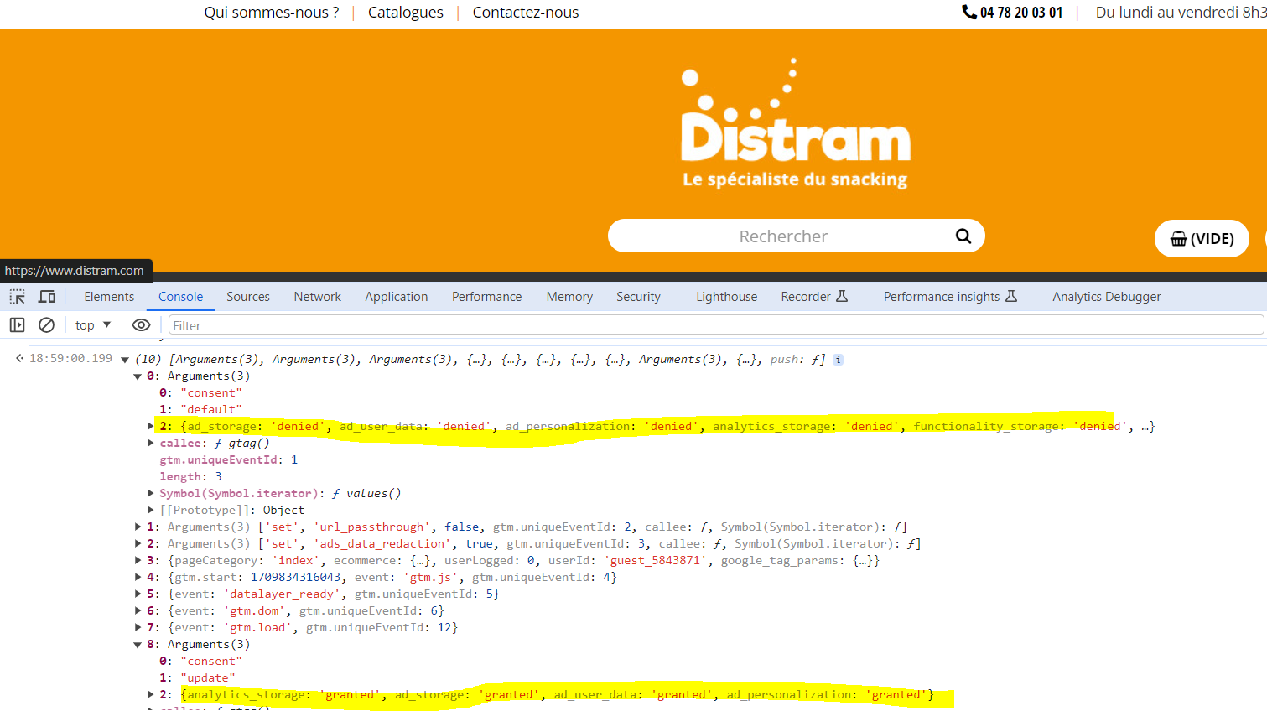
Task: Open the (VIDE) cart button
Action: (x=1202, y=239)
